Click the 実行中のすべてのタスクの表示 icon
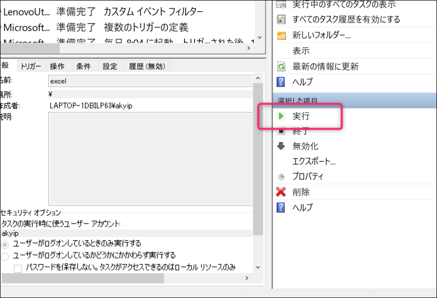The image size is (437, 298). click(281, 4)
